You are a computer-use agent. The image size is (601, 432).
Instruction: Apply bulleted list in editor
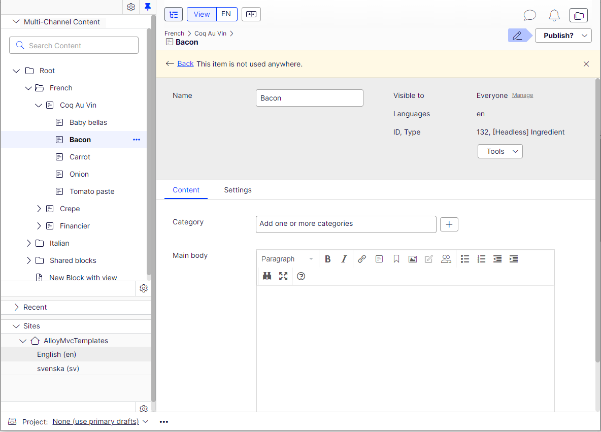[465, 259]
